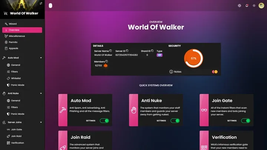Disable the Anti Nuke toggle
Image resolution: width=267 pixels, height=150 pixels.
(175, 121)
